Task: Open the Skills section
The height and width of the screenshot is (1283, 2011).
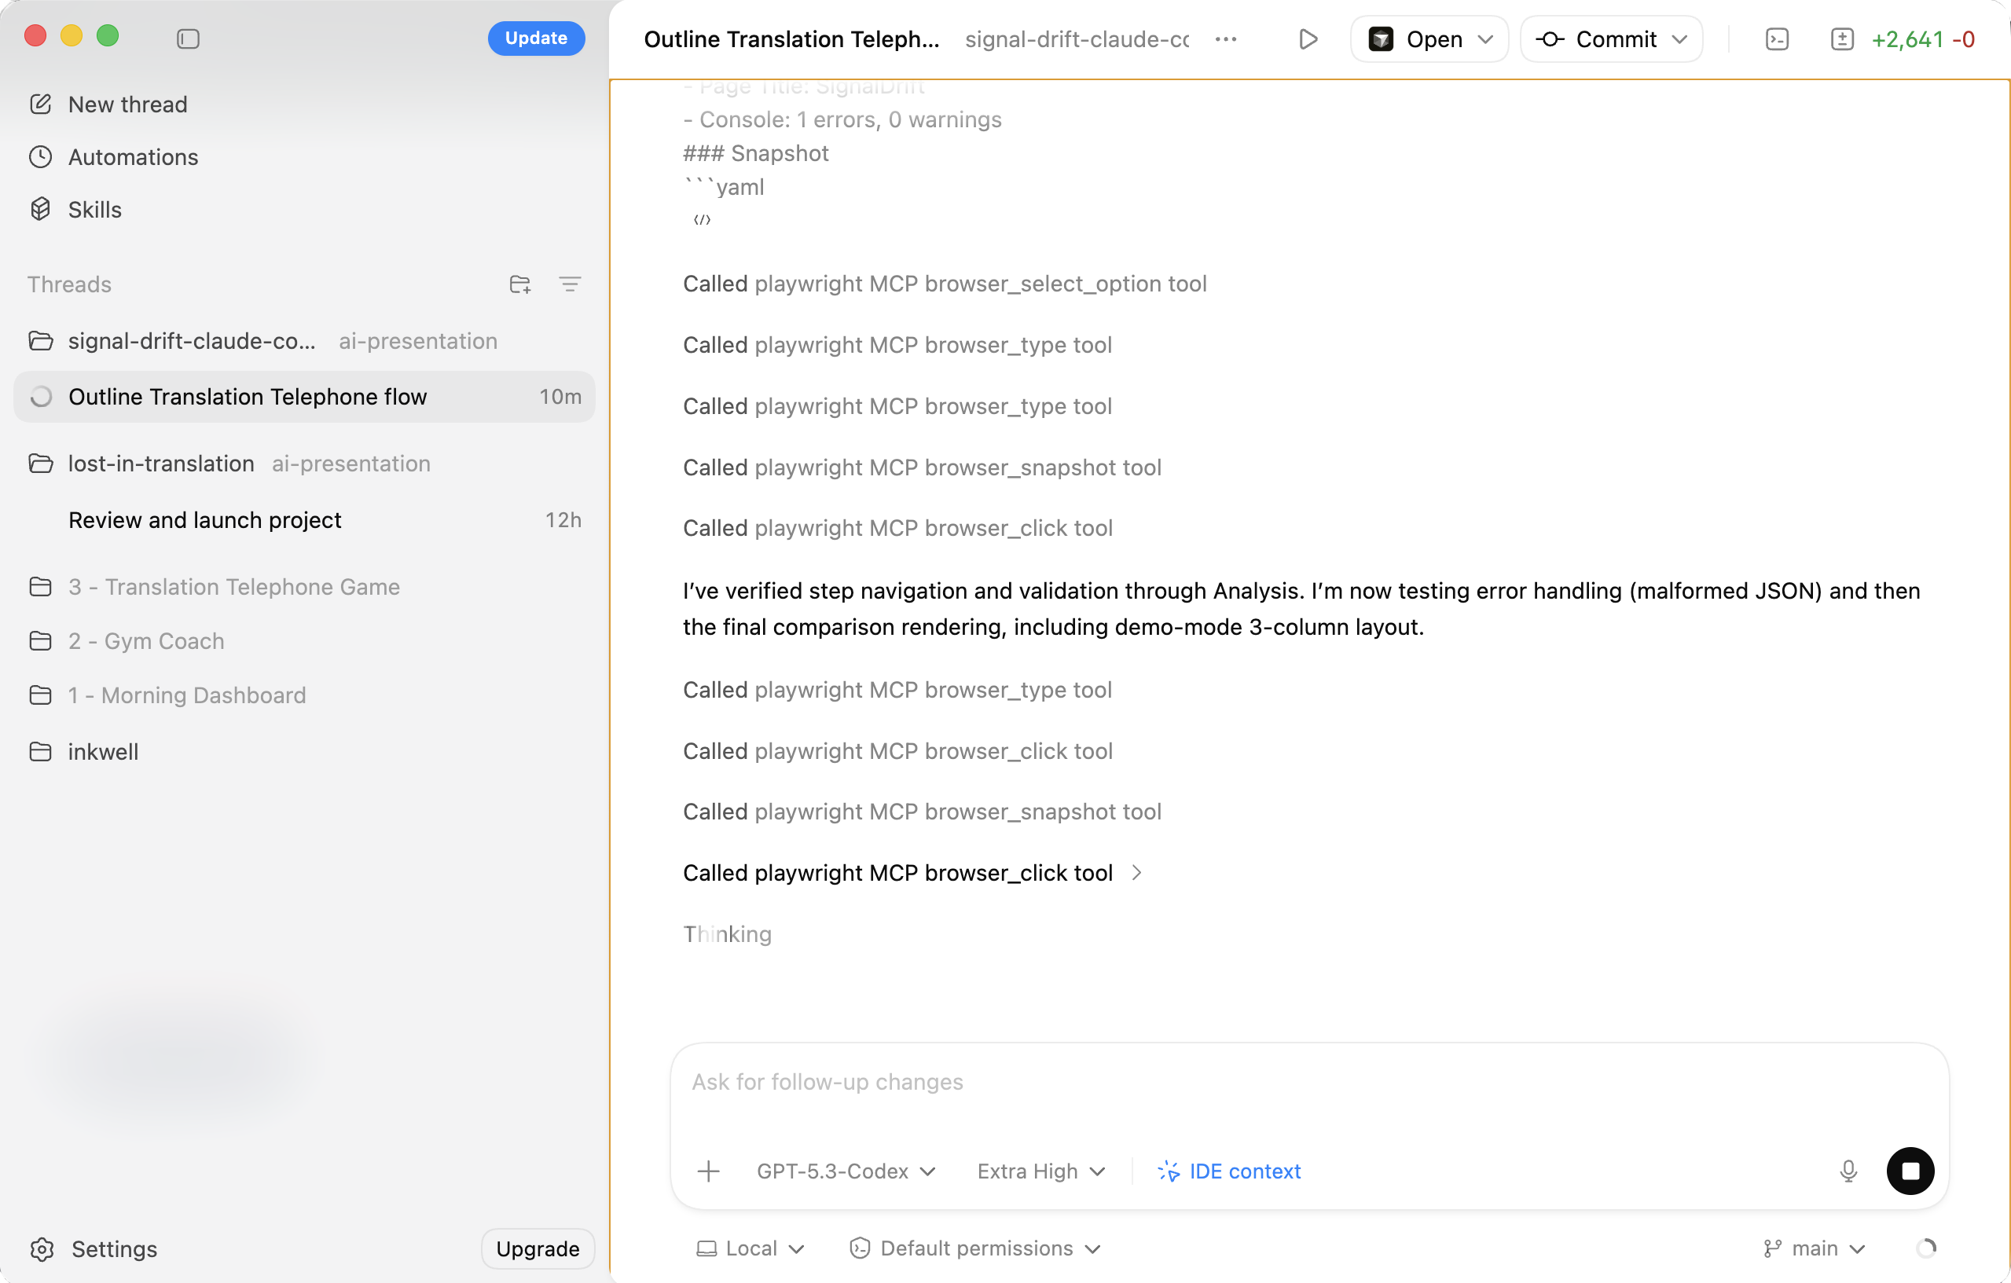Action: point(94,210)
